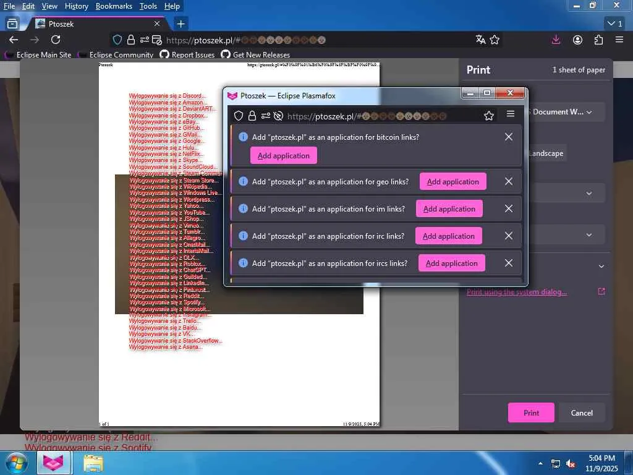The width and height of the screenshot is (633, 475).
Task: Click the popup window's bookmark star icon
Action: coord(489,116)
